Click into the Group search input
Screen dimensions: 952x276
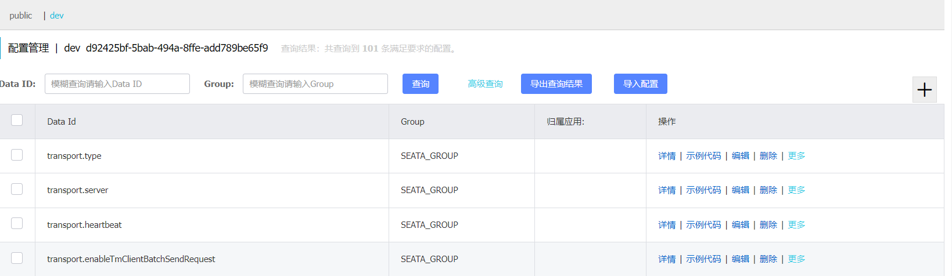315,84
